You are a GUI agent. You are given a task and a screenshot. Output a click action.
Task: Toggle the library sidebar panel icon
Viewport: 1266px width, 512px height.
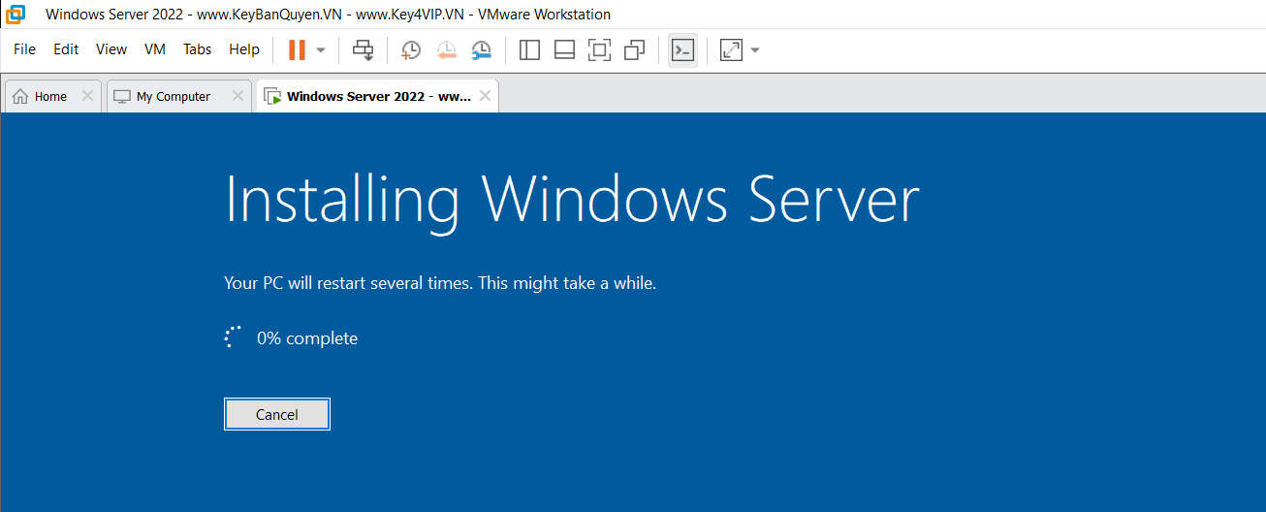(x=529, y=49)
